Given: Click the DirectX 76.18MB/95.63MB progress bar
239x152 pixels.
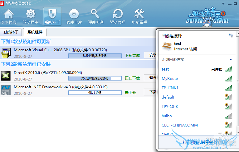Looking at the screenshot, I should click(x=95, y=78).
